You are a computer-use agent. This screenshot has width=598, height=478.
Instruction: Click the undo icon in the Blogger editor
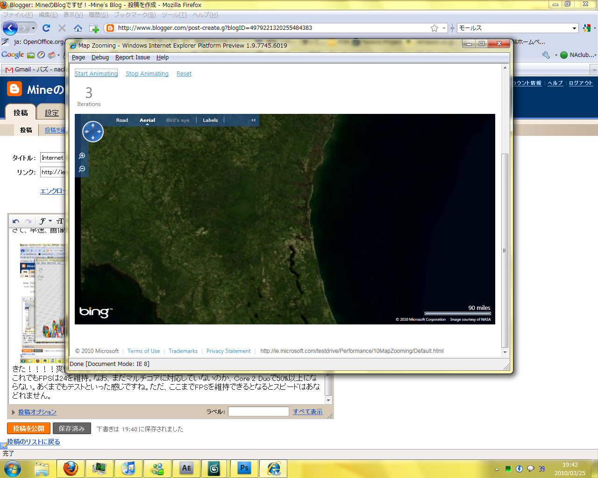tap(16, 221)
